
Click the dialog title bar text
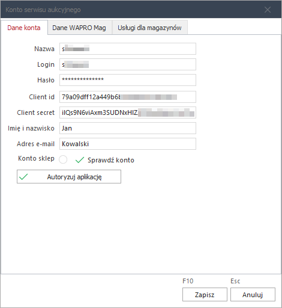click(x=43, y=10)
